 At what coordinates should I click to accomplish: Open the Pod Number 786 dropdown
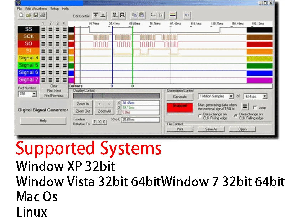coord(34,94)
